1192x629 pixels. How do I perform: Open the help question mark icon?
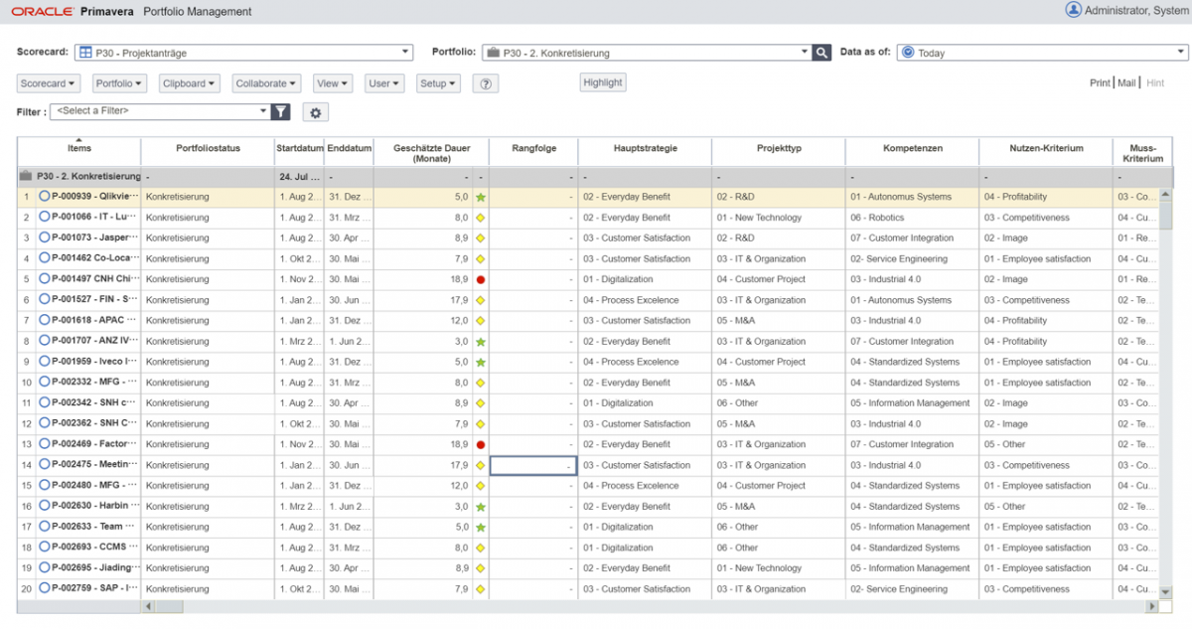coord(485,83)
